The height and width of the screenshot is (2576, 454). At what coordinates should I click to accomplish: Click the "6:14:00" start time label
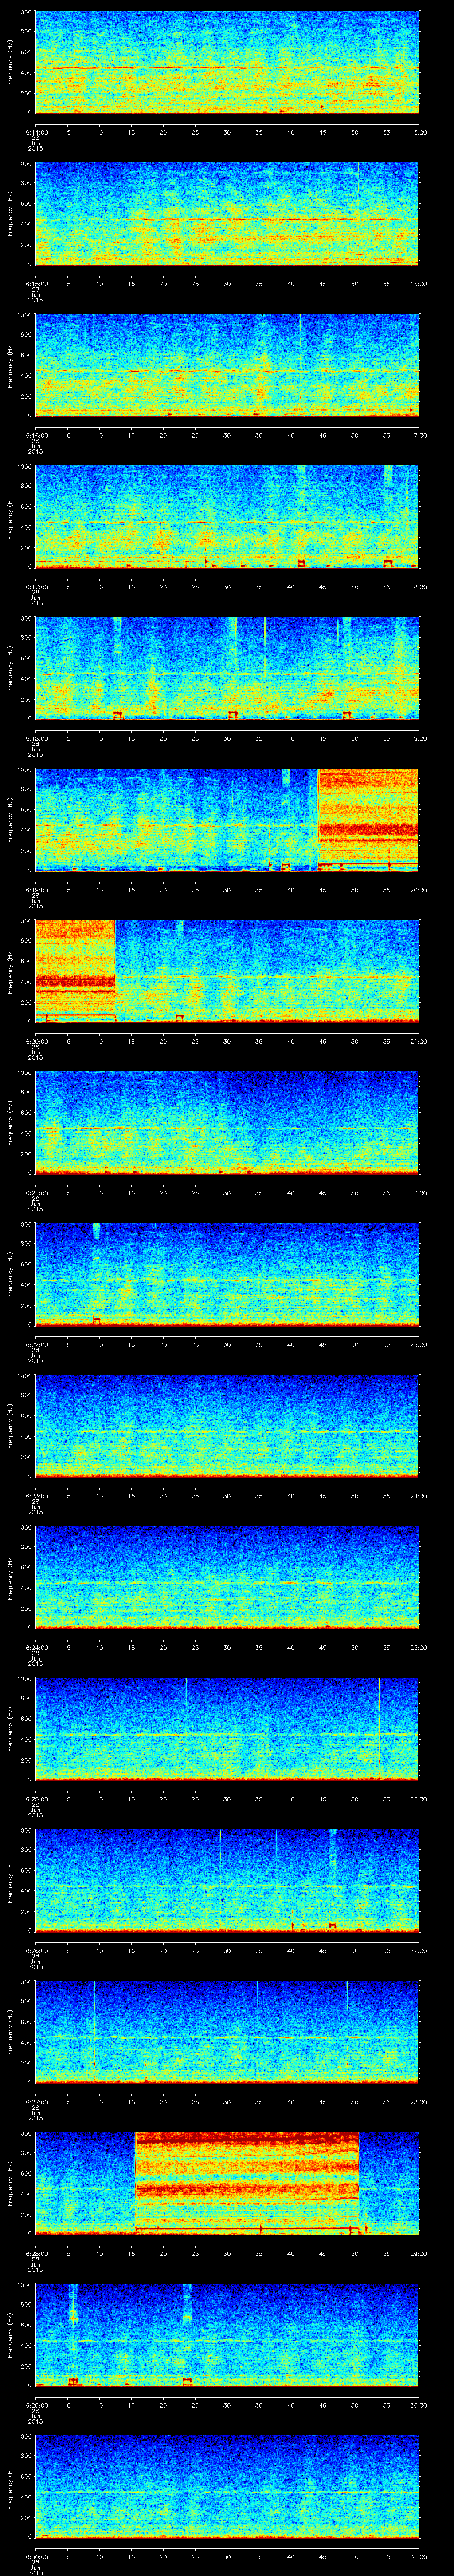pyautogui.click(x=36, y=132)
